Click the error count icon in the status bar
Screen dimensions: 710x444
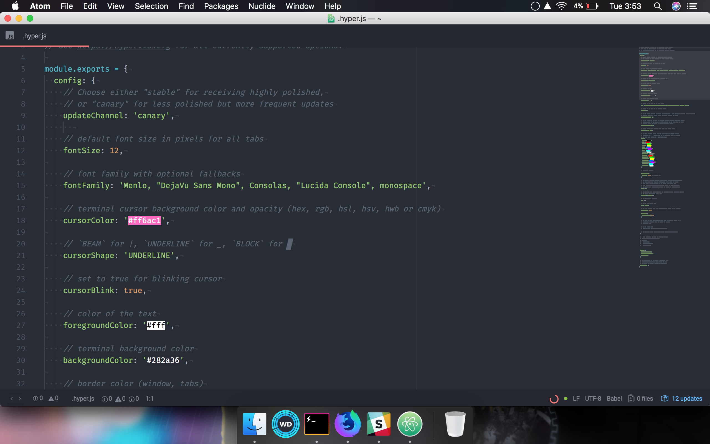36,398
